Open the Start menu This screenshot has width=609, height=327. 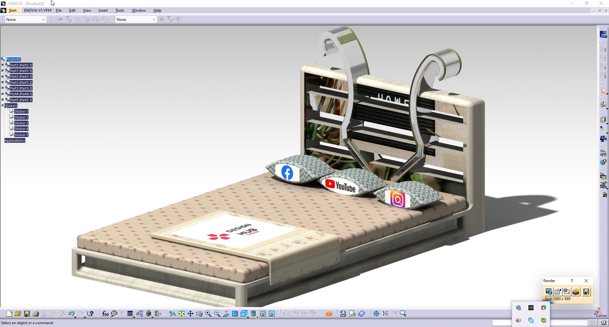[13, 10]
